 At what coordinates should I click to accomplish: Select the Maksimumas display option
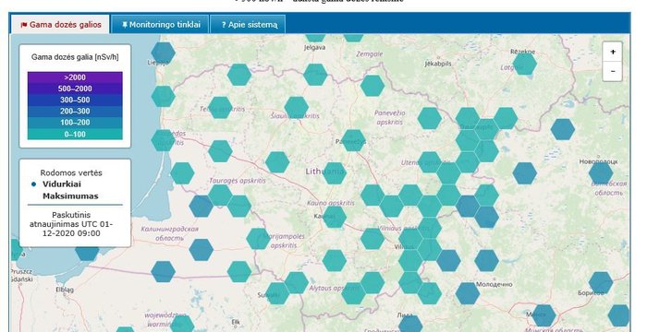pos(70,196)
